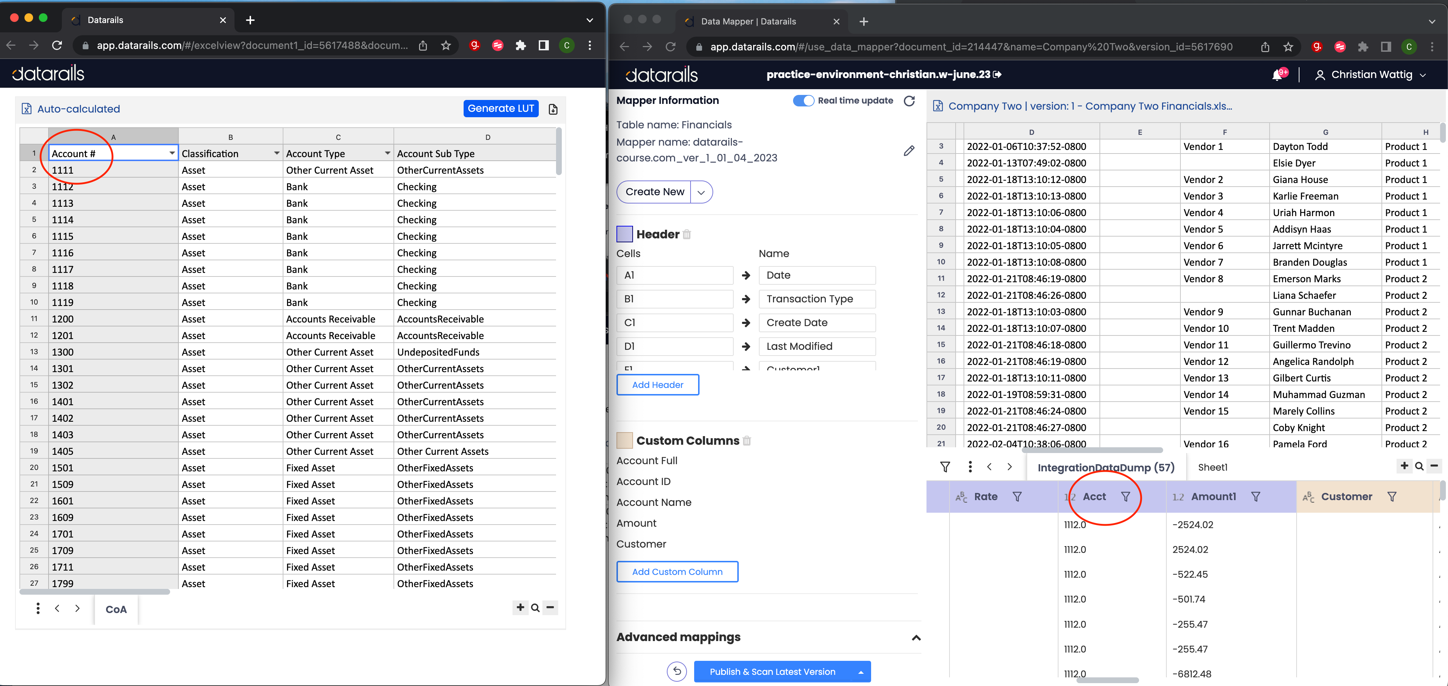This screenshot has height=686, width=1448.
Task: Delete Custom Columns via trash icon
Action: coord(747,440)
